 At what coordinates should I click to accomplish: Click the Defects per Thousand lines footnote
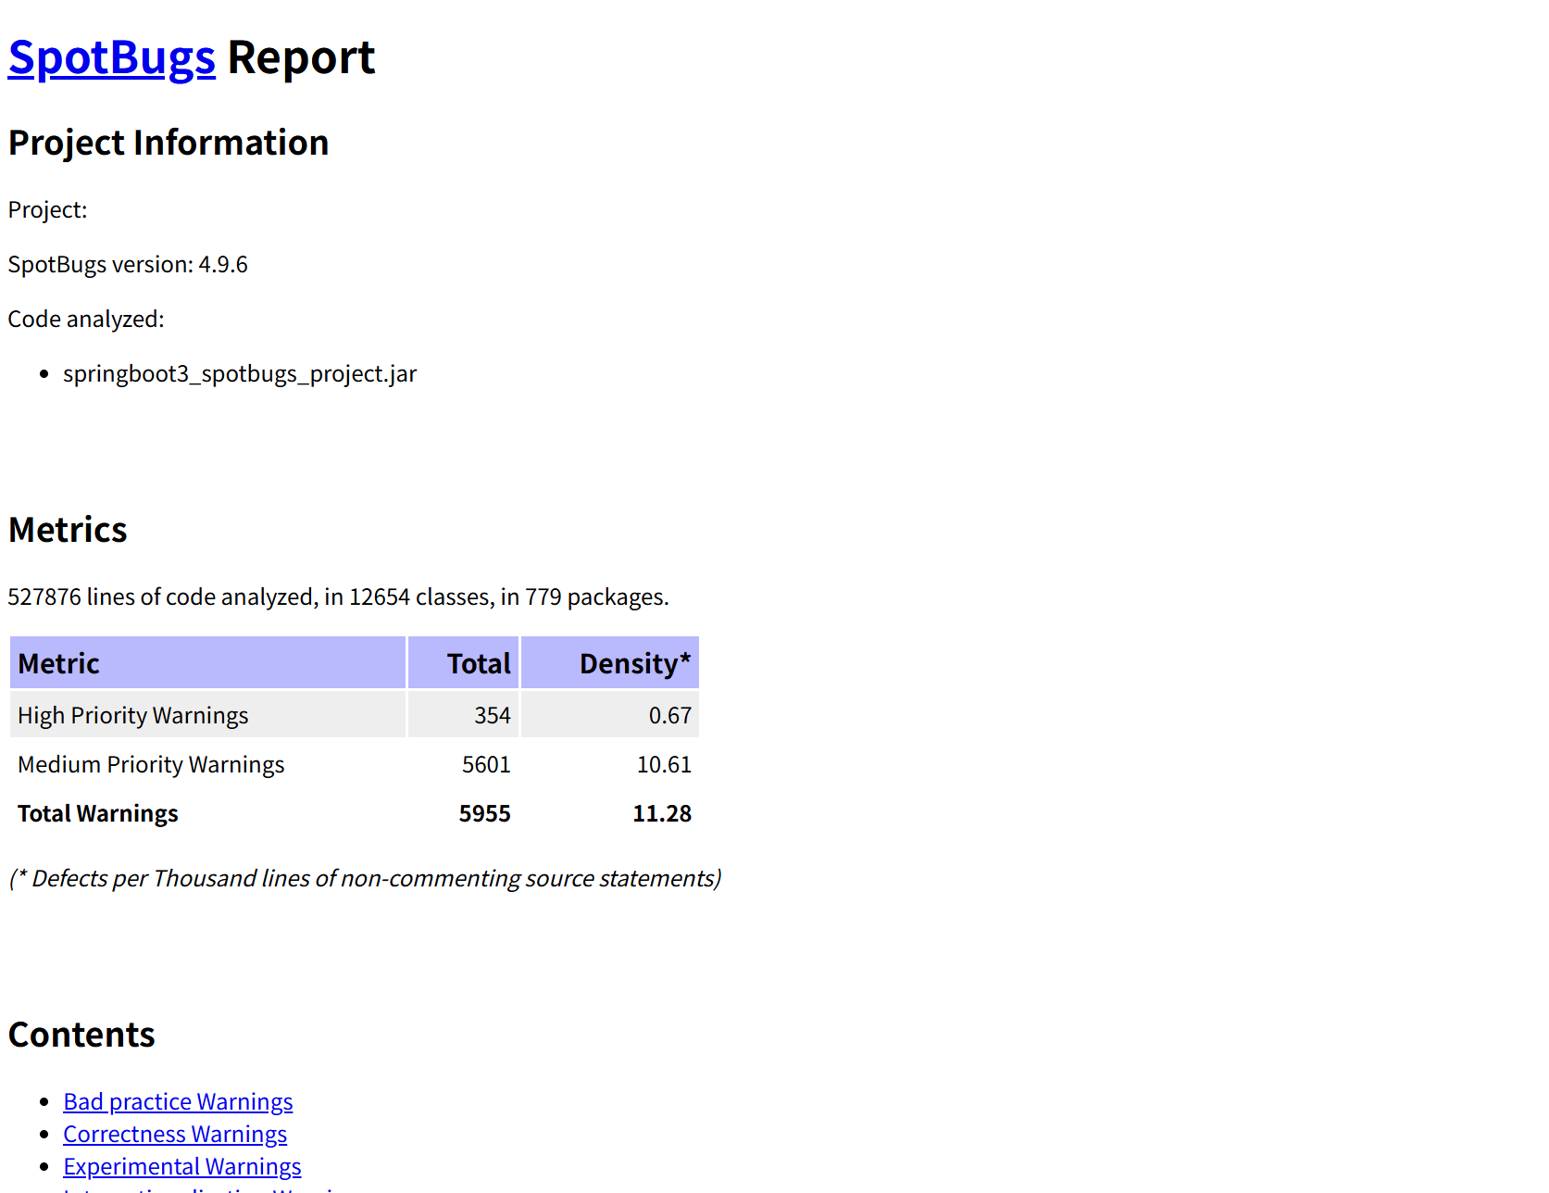click(365, 878)
